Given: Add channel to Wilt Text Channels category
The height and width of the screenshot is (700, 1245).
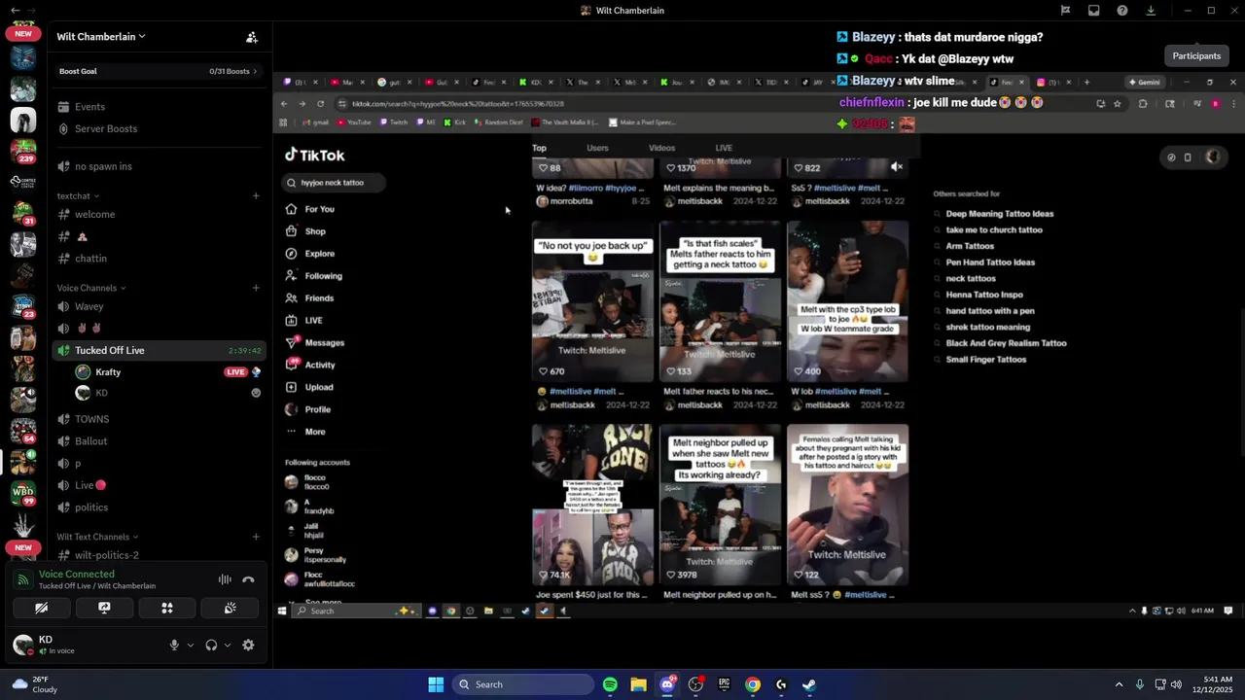Looking at the screenshot, I should pyautogui.click(x=256, y=537).
